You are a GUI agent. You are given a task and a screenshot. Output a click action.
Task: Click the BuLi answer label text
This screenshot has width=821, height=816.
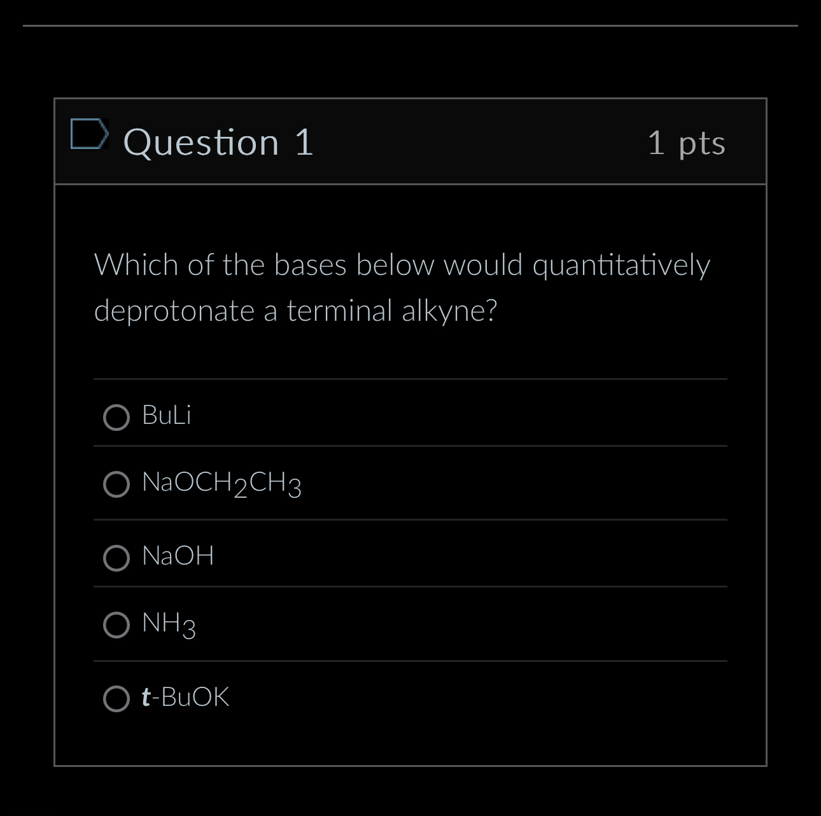[x=166, y=416]
